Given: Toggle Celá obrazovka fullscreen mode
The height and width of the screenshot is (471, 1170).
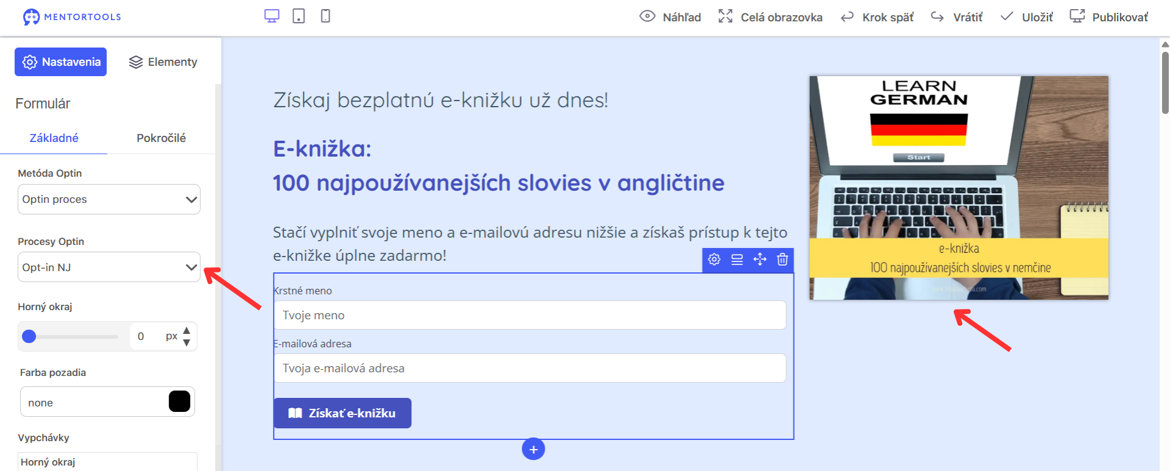Looking at the screenshot, I should (x=770, y=17).
